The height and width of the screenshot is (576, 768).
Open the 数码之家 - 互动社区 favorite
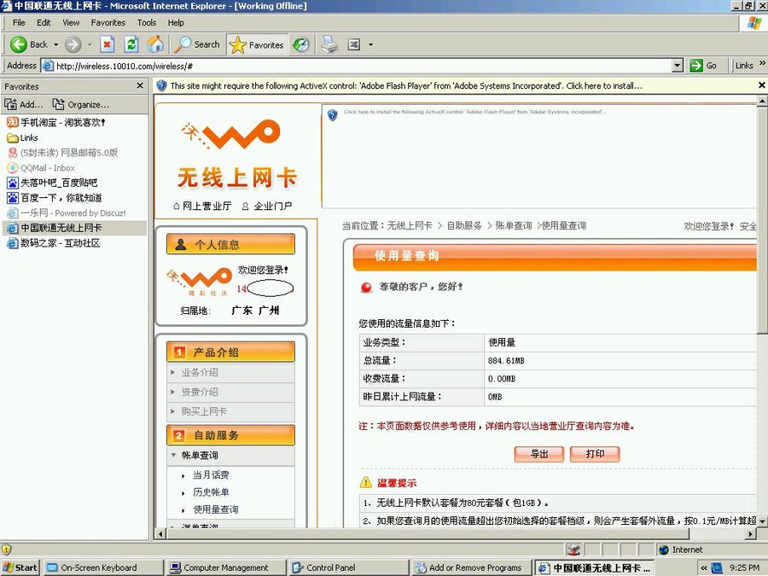point(54,243)
